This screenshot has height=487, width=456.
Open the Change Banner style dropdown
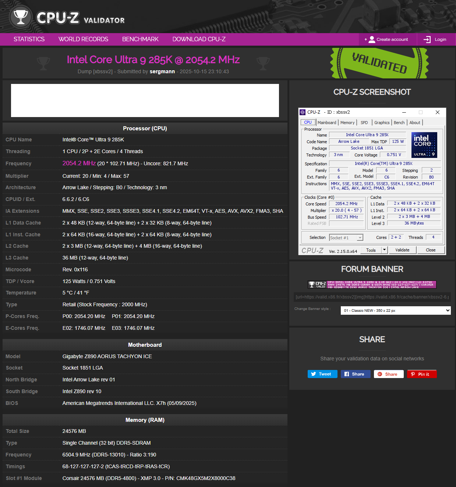[395, 310]
